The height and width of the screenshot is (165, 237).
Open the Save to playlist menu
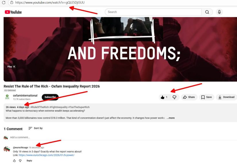[x=207, y=97]
